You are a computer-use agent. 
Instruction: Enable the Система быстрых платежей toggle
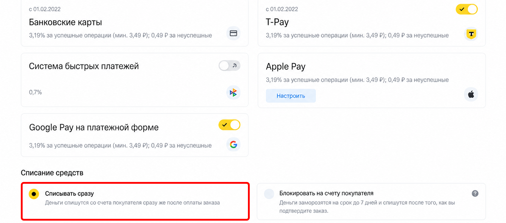(229, 65)
